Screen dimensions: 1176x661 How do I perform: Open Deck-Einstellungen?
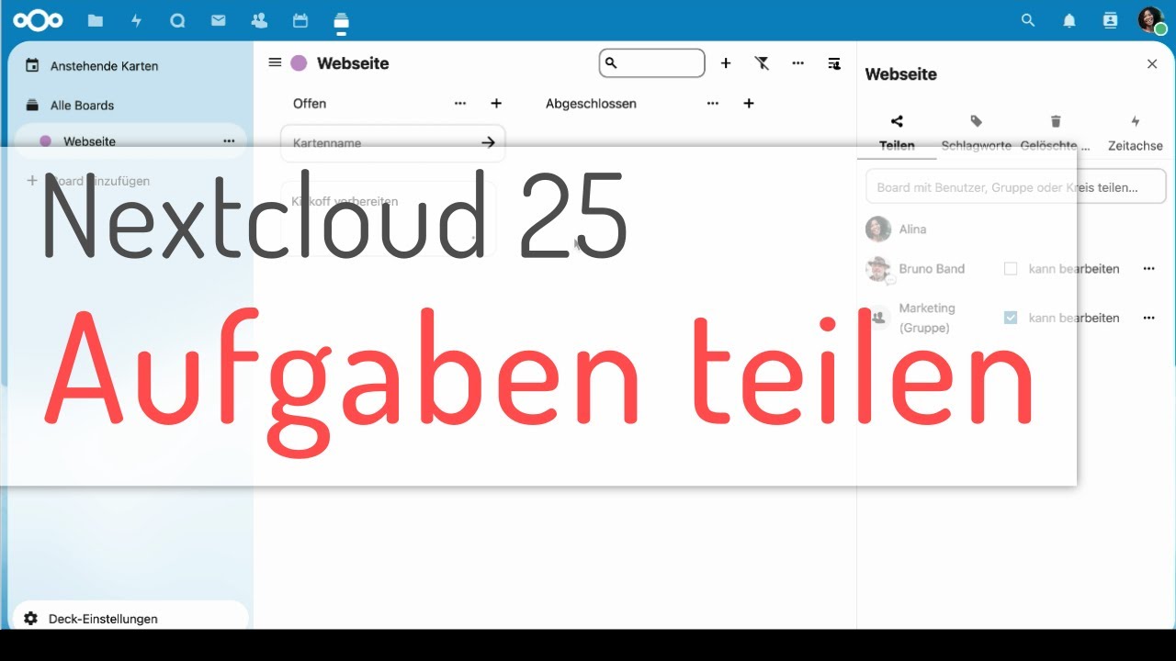[x=130, y=618]
